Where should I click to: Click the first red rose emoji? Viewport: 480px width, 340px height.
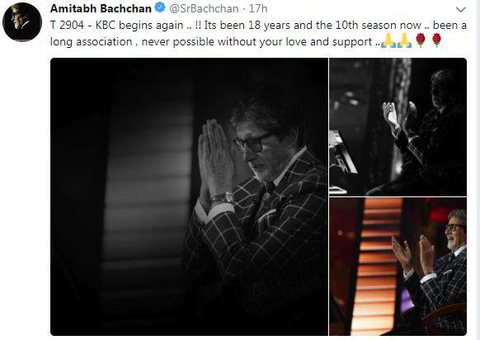point(421,40)
